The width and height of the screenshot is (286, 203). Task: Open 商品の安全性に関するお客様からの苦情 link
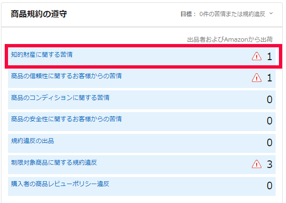click(66, 119)
